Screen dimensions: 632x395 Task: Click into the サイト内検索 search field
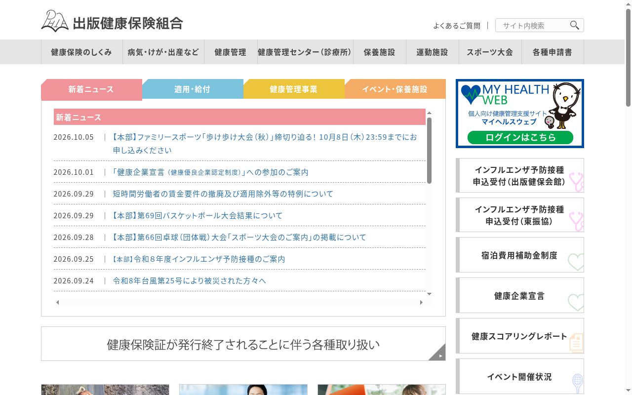(x=532, y=25)
